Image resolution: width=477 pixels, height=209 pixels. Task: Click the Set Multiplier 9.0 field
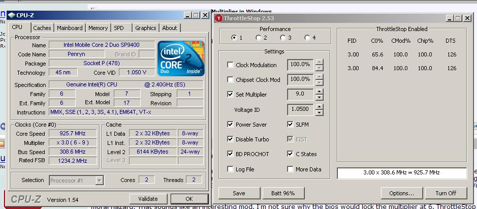[301, 95]
